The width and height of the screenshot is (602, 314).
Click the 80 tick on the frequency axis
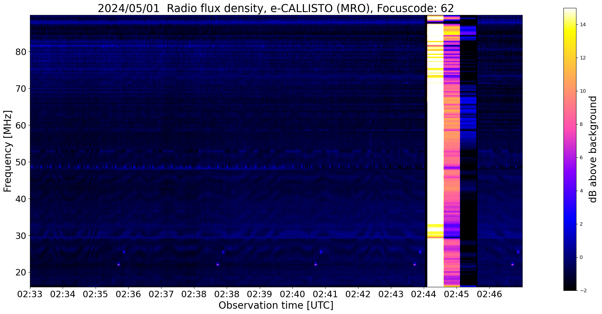pos(21,52)
